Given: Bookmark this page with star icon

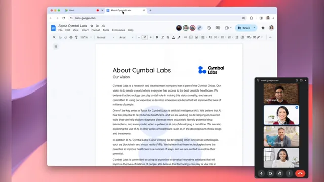Looking at the screenshot, I should [244, 18].
